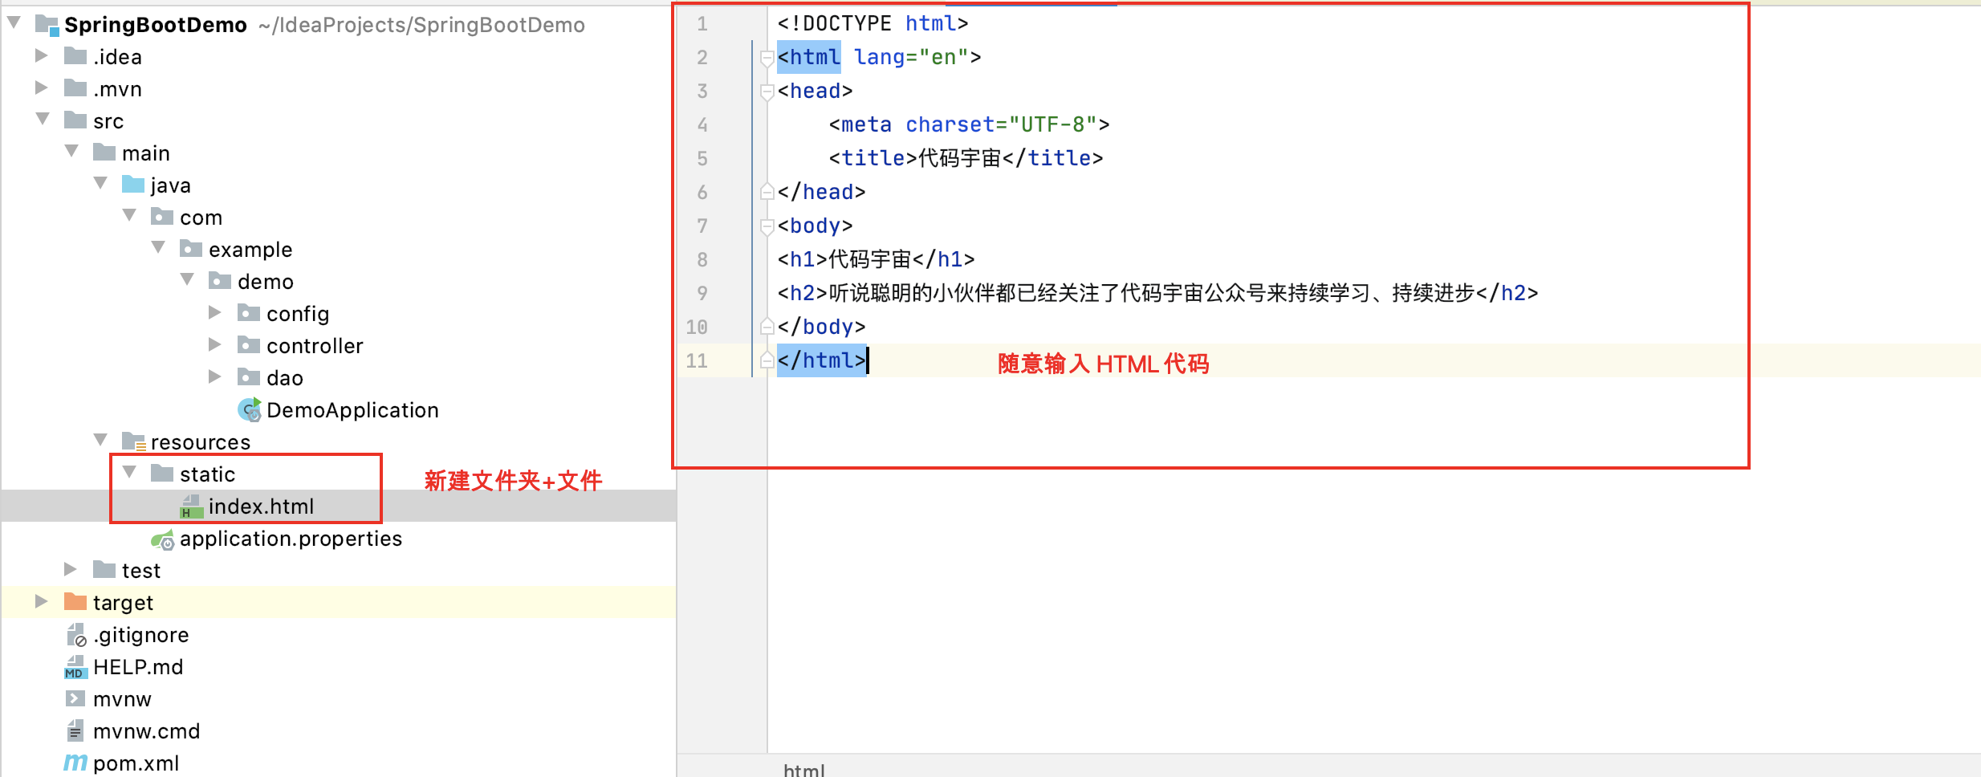Select the target folder in project tree
The image size is (1981, 777).
pos(123,602)
